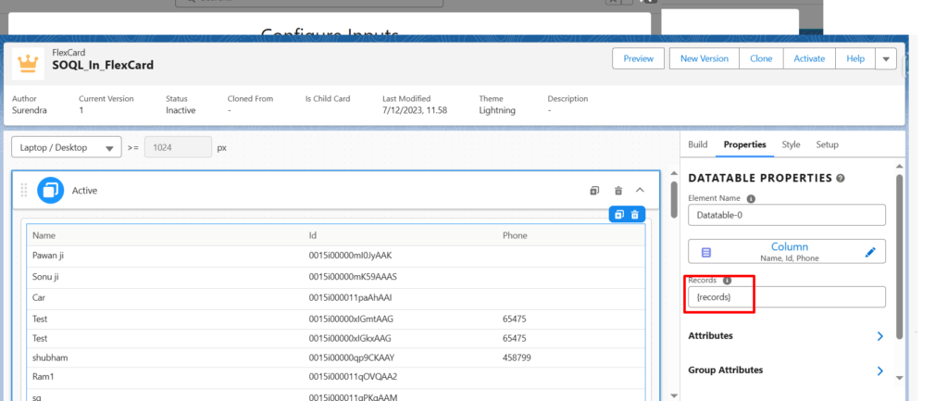Click the Active state blue icon
This screenshot has height=401, width=948.
[x=50, y=191]
